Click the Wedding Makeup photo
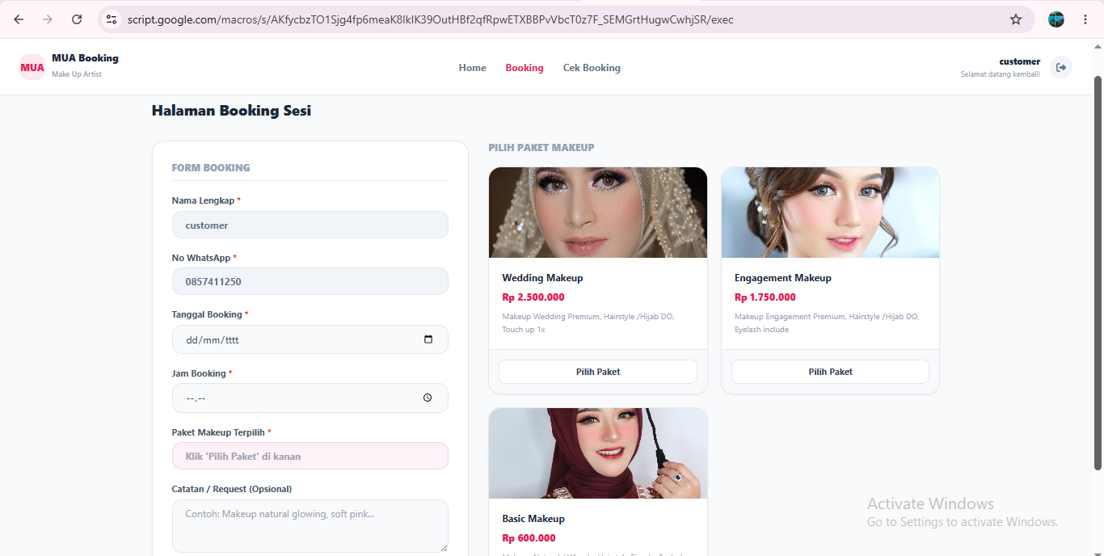The image size is (1104, 556). [x=598, y=213]
